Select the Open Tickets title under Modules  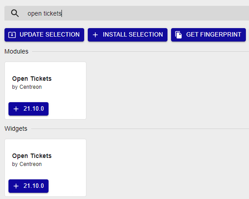click(32, 79)
